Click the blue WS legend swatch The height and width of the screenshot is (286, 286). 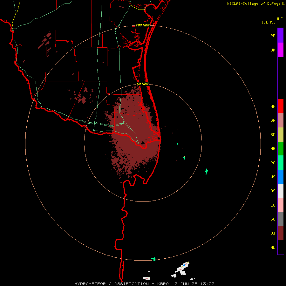click(x=281, y=177)
